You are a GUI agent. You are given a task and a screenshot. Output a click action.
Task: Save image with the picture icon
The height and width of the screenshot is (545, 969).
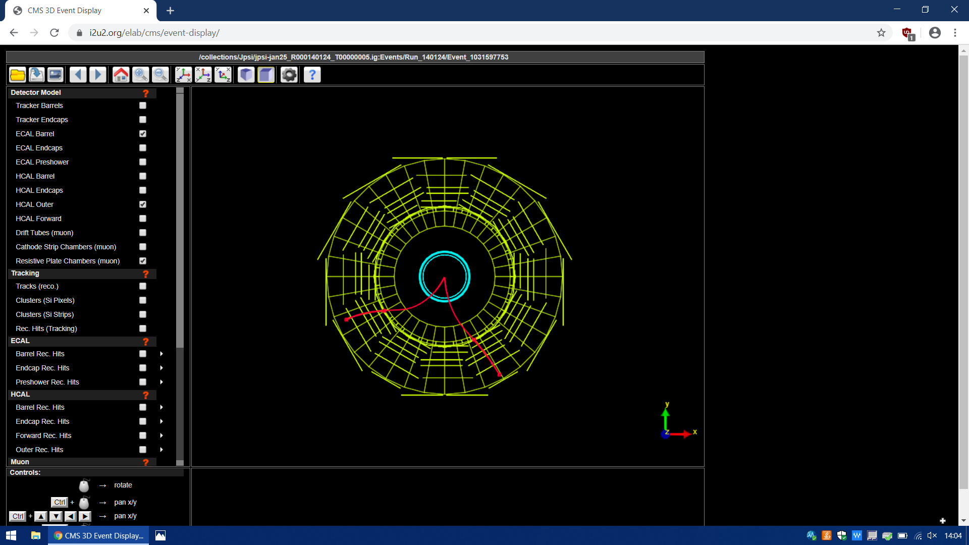pos(56,75)
